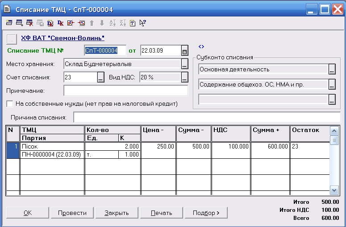Open the write-off account selection button
This screenshot has height=227, width=346.
tap(100, 77)
